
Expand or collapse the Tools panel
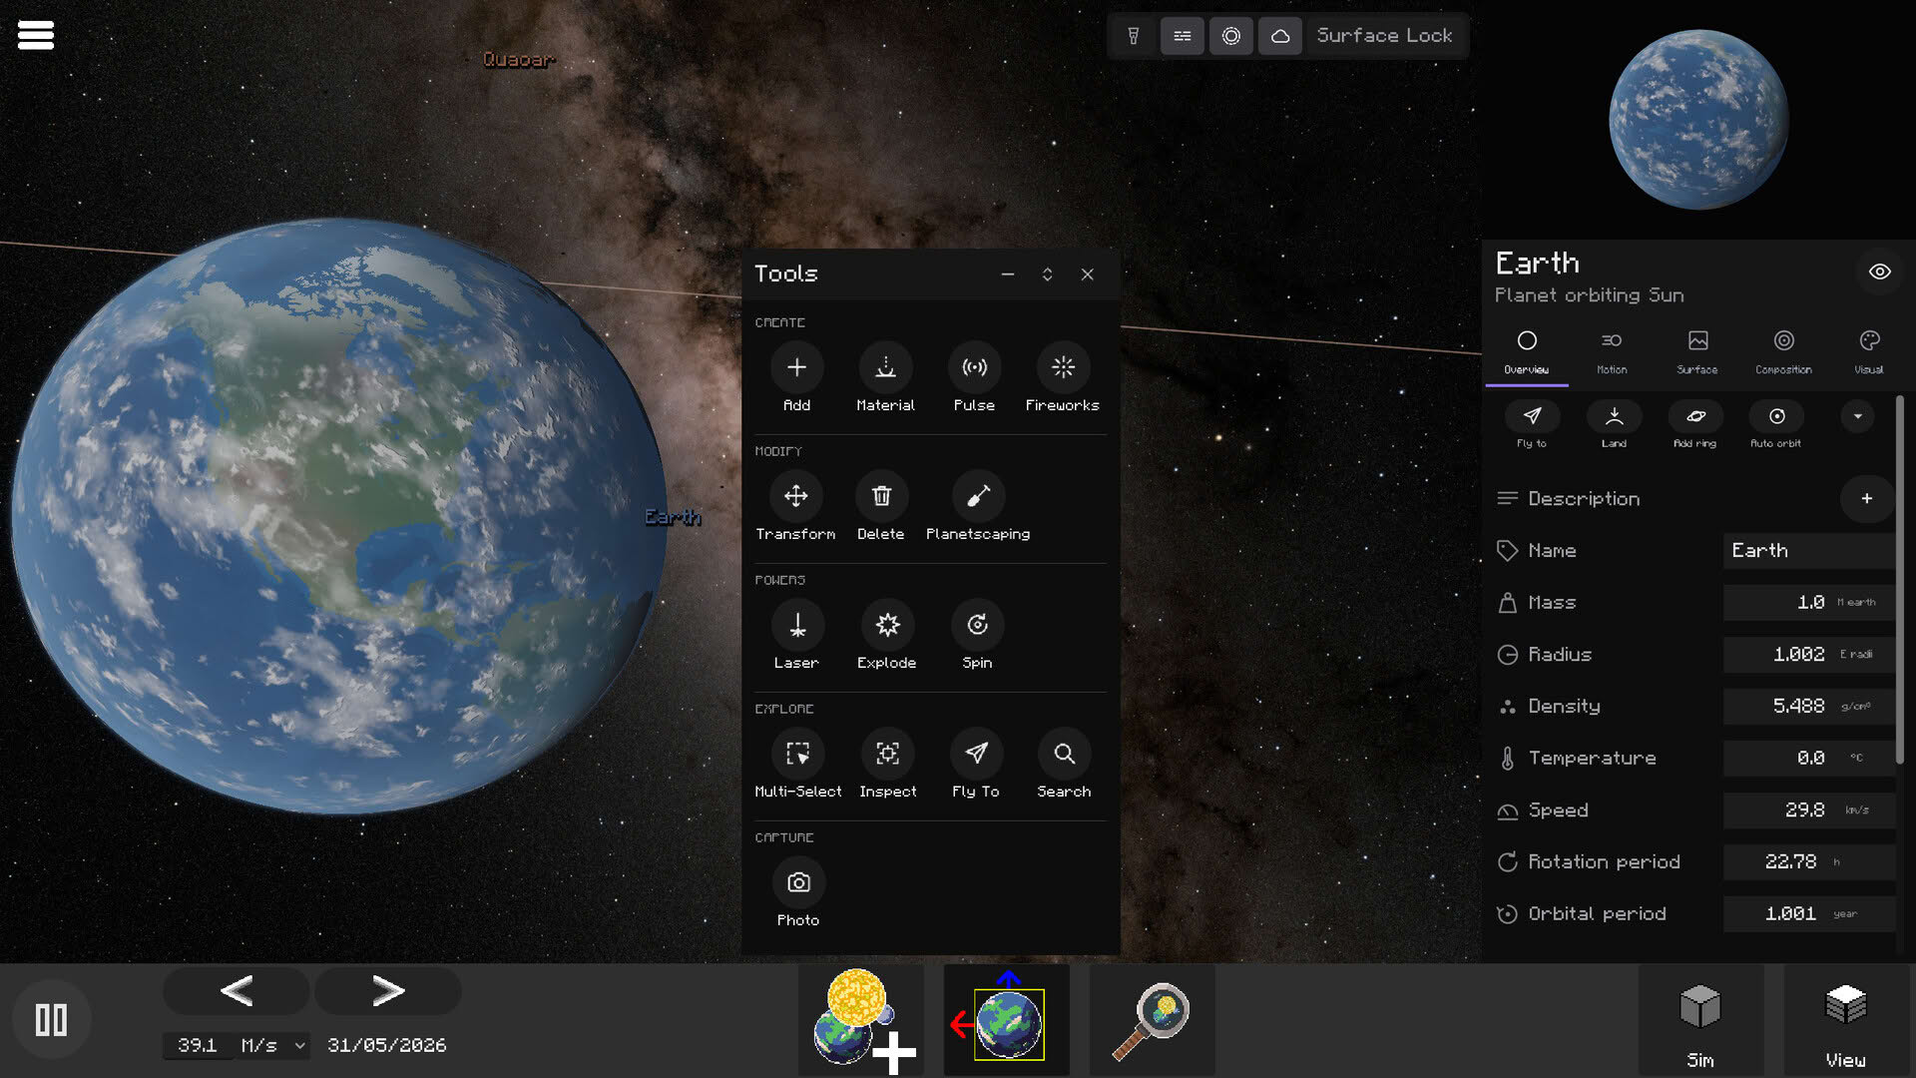(x=1047, y=274)
